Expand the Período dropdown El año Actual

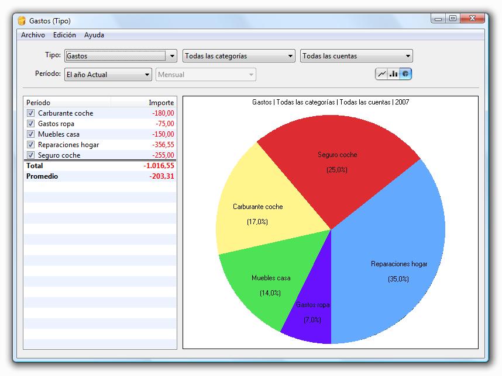click(x=108, y=75)
